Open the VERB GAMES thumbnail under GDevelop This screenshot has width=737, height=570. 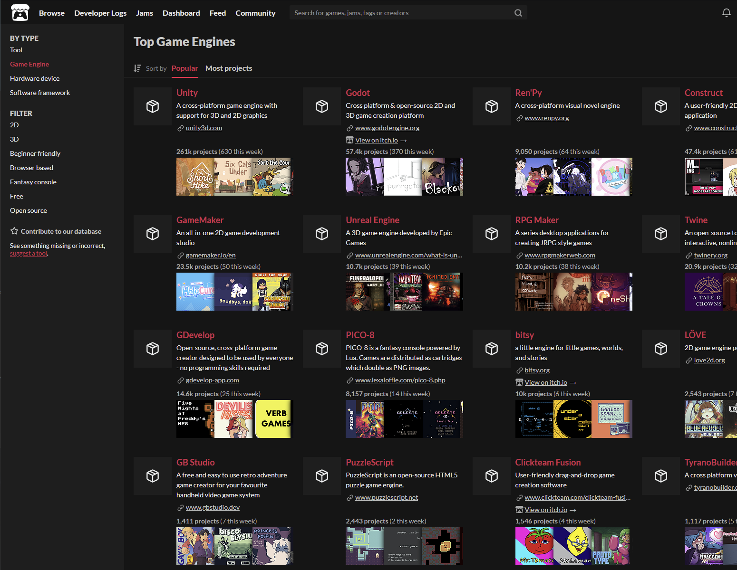(x=273, y=419)
